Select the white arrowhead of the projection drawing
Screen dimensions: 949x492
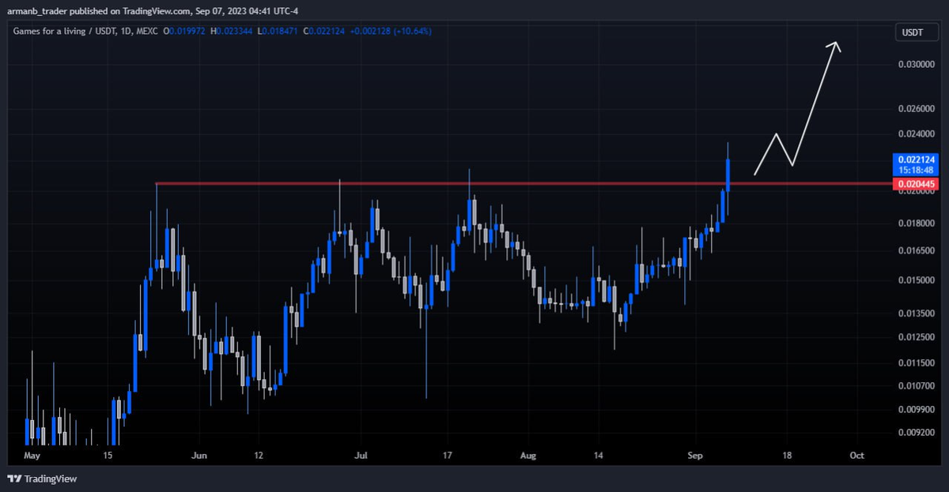[x=834, y=46]
